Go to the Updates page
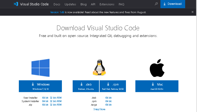The height and width of the screenshot is (112, 197). coord(70,4)
